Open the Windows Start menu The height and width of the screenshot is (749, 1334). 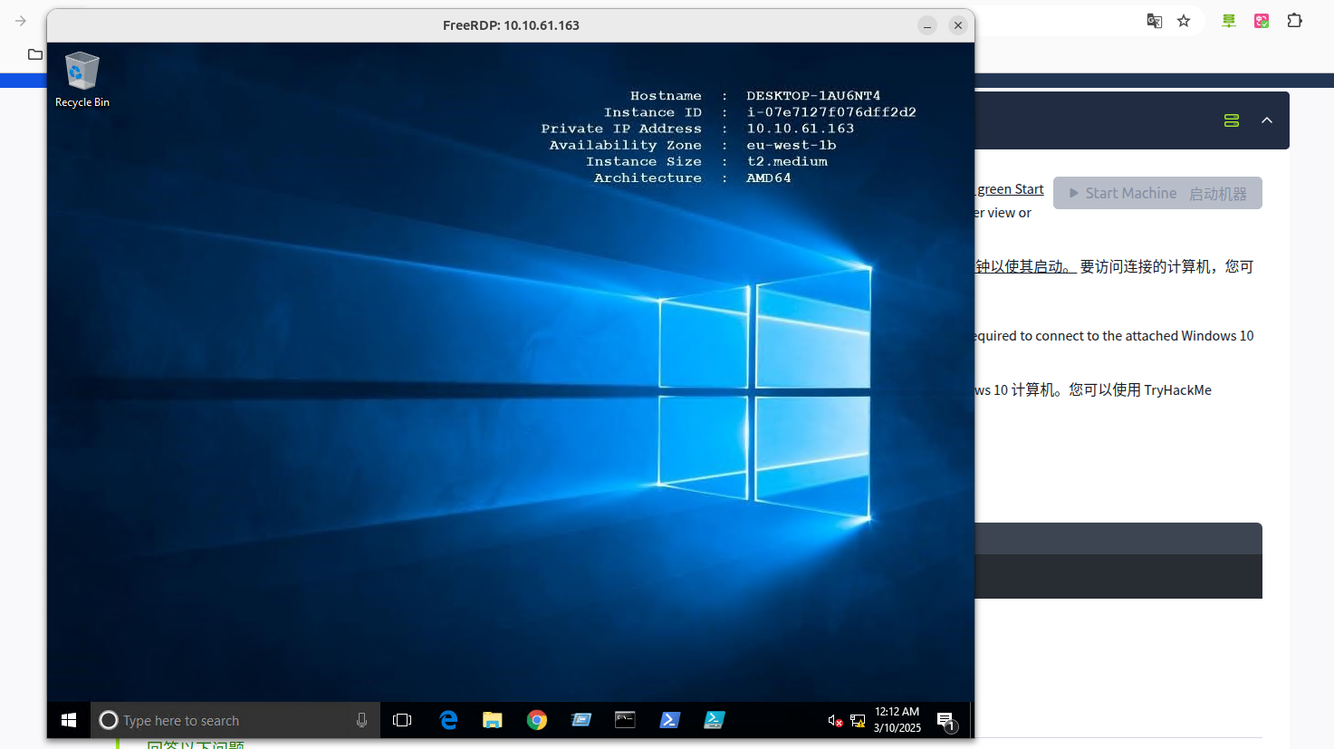[x=69, y=720]
